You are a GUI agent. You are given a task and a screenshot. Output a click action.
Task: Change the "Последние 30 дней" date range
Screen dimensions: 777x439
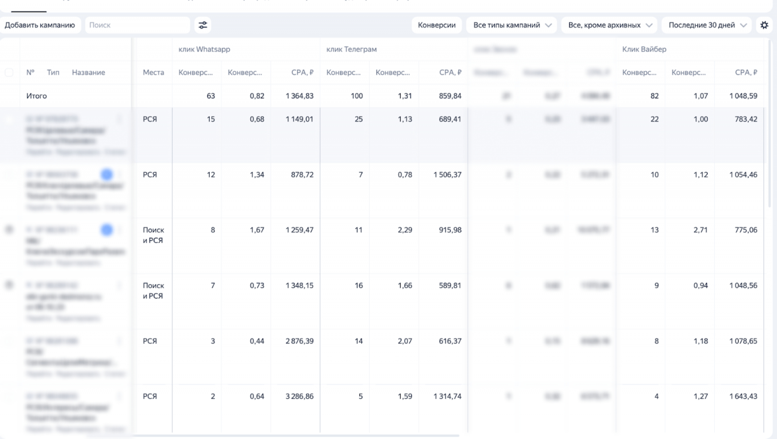(707, 25)
